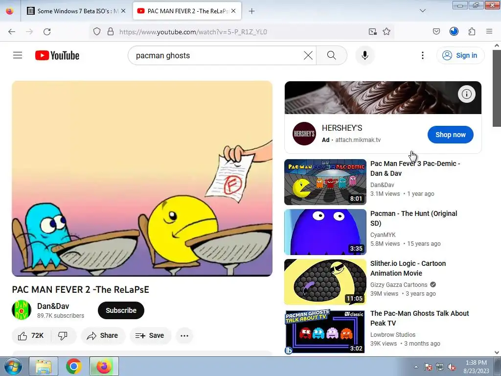The image size is (501, 376).
Task: Open Lowbrow Studios channel name
Action: (393, 334)
